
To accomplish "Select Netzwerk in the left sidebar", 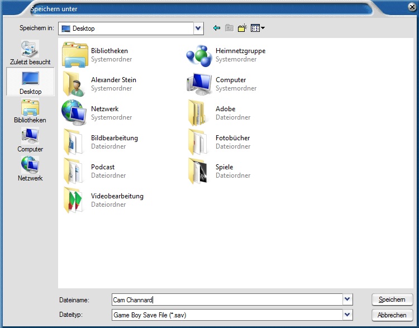I will click(x=30, y=169).
